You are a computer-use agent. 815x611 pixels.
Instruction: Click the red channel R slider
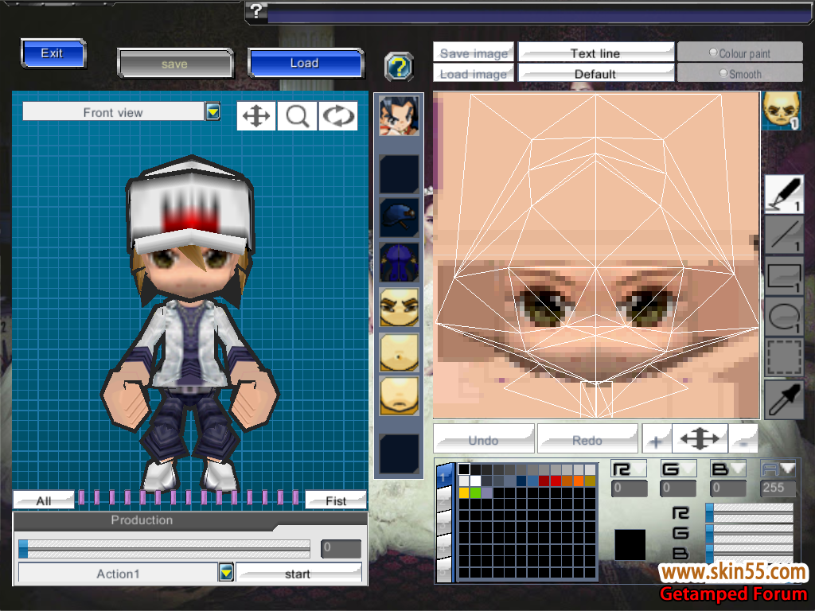click(x=750, y=512)
